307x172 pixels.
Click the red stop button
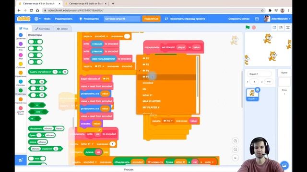coord(254,28)
